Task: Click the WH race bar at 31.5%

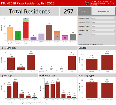Action: pyautogui.click(x=72, y=63)
